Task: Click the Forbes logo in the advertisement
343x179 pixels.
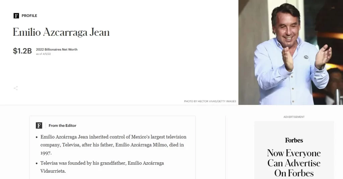Action: [x=294, y=140]
